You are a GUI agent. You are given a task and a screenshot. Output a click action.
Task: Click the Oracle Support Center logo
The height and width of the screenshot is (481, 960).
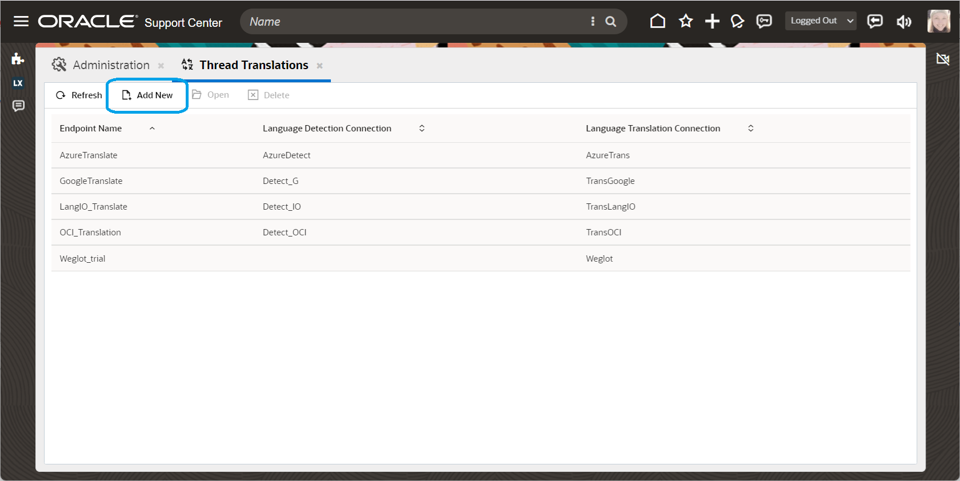130,22
